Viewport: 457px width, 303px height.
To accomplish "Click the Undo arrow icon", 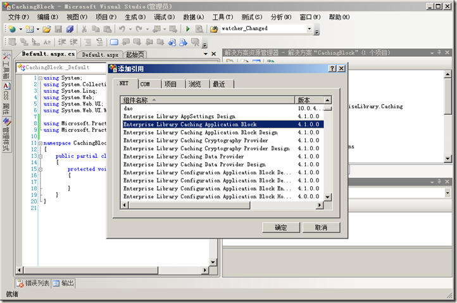I will point(122,29).
